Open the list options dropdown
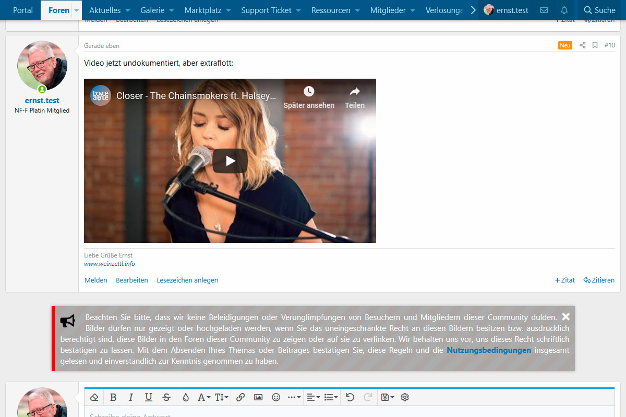The image size is (626, 417). [331, 397]
